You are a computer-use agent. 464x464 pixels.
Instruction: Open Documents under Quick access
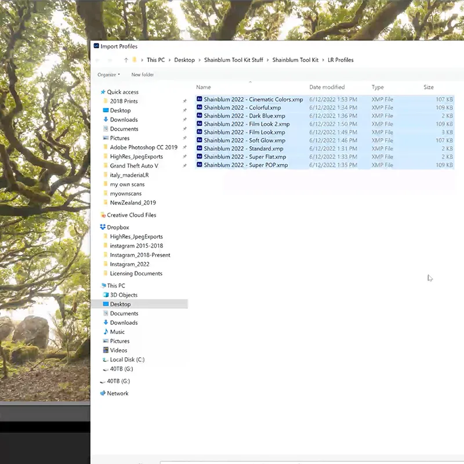click(x=124, y=129)
